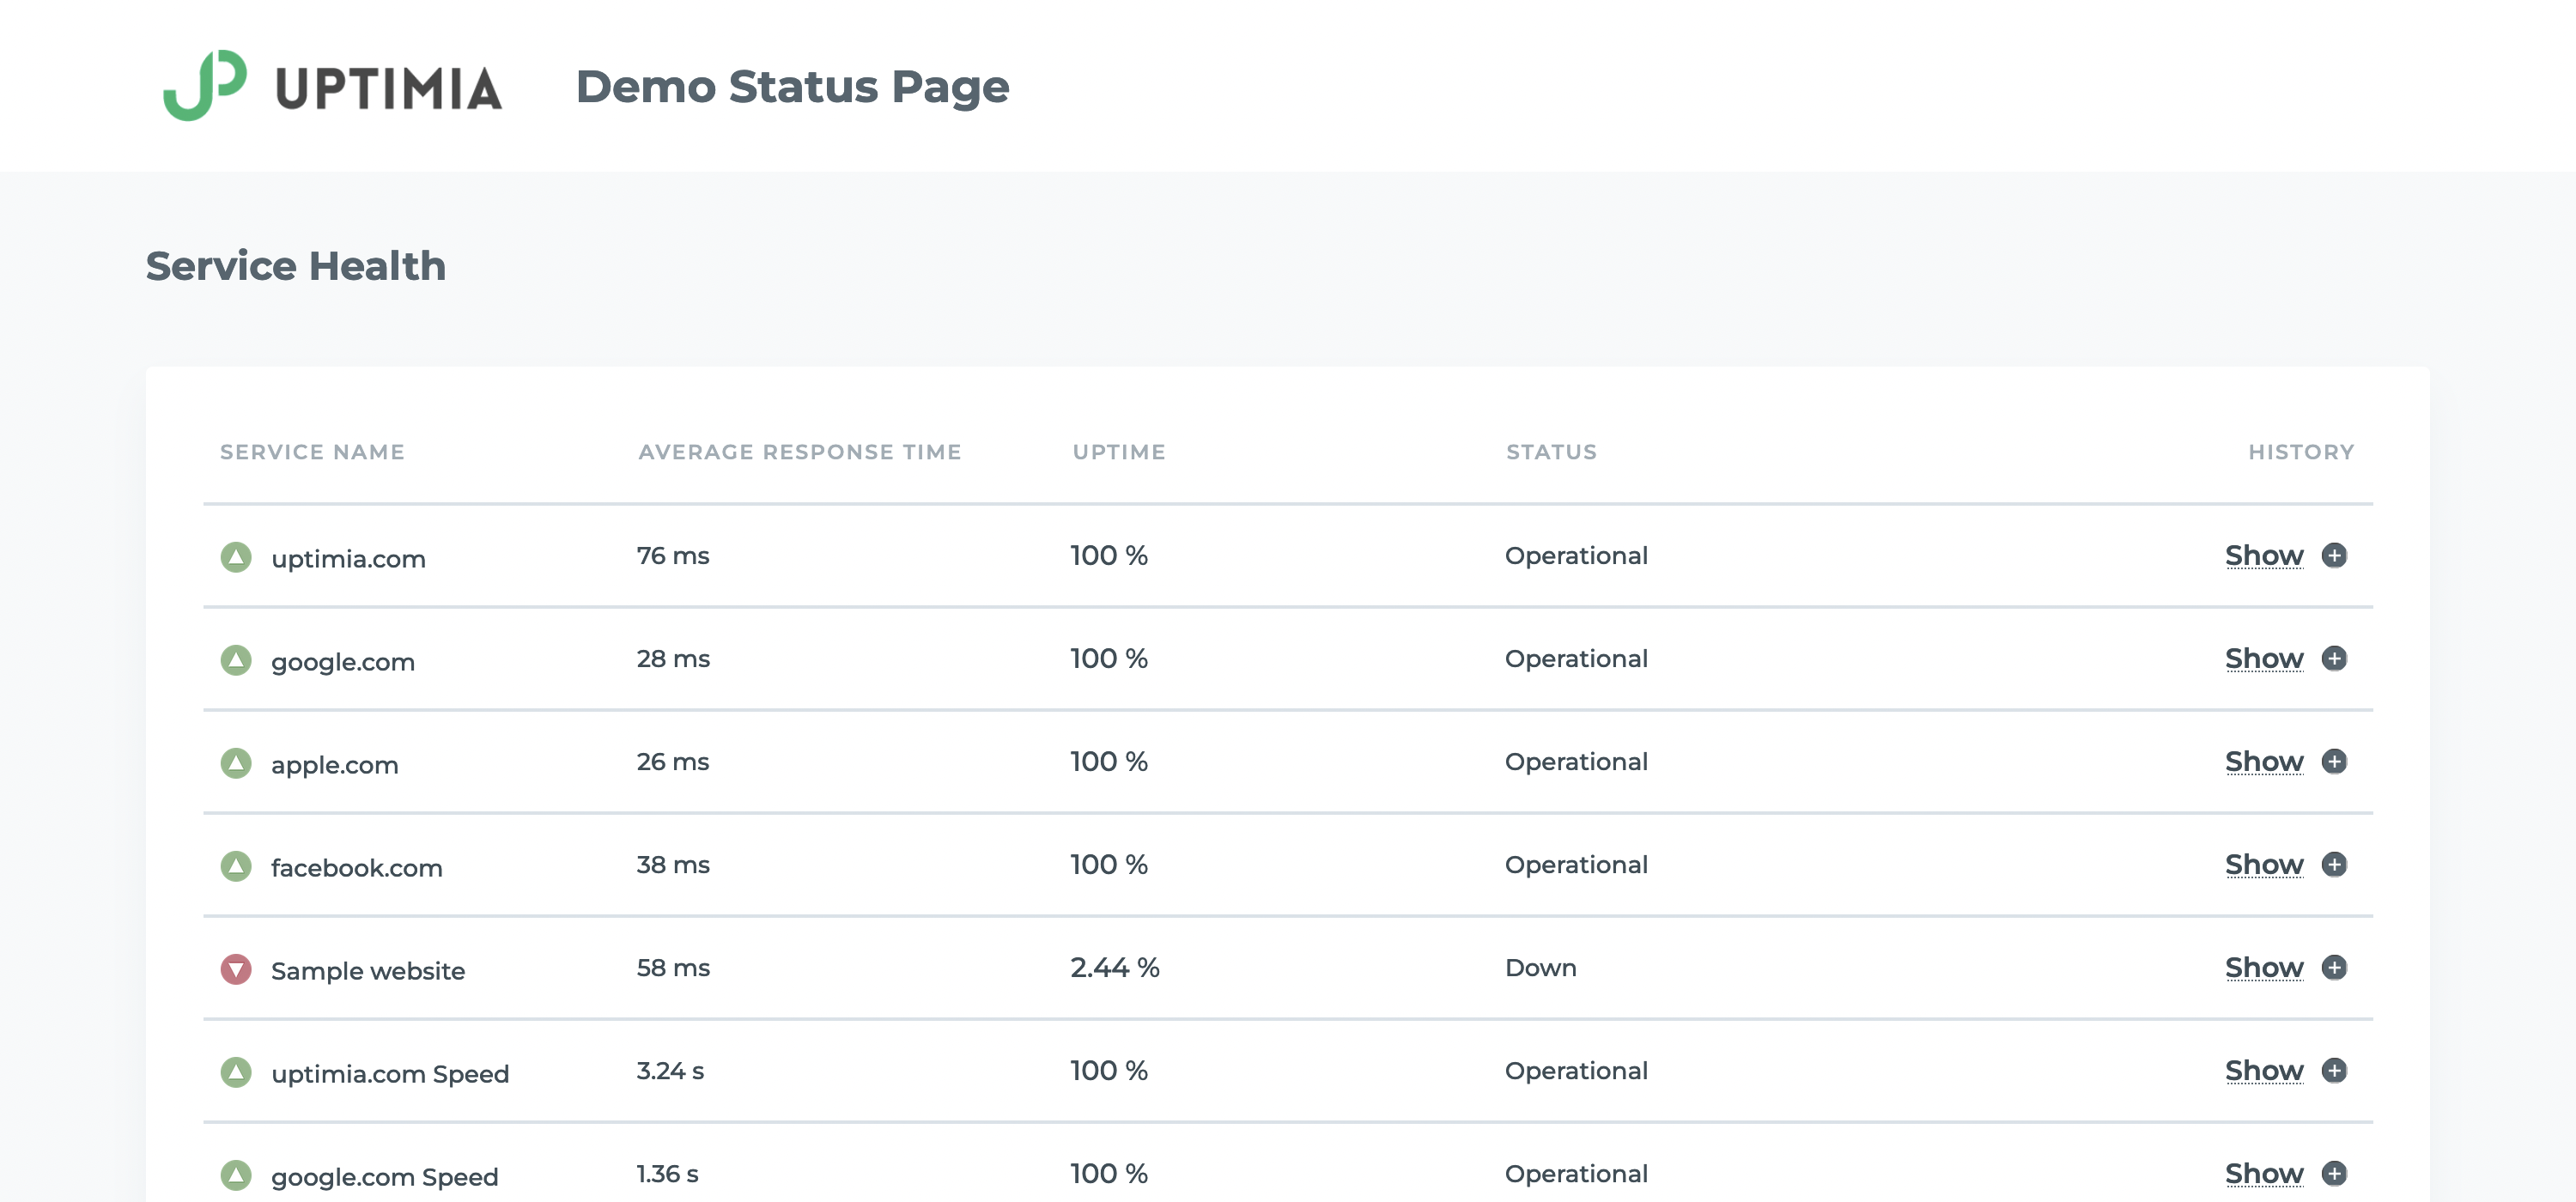The width and height of the screenshot is (2576, 1202).
Task: Open Show link in facebook.com row
Action: point(2264,864)
